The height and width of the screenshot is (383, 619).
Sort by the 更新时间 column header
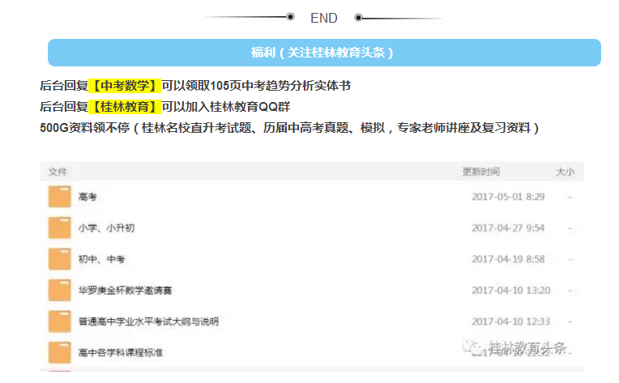pos(480,172)
